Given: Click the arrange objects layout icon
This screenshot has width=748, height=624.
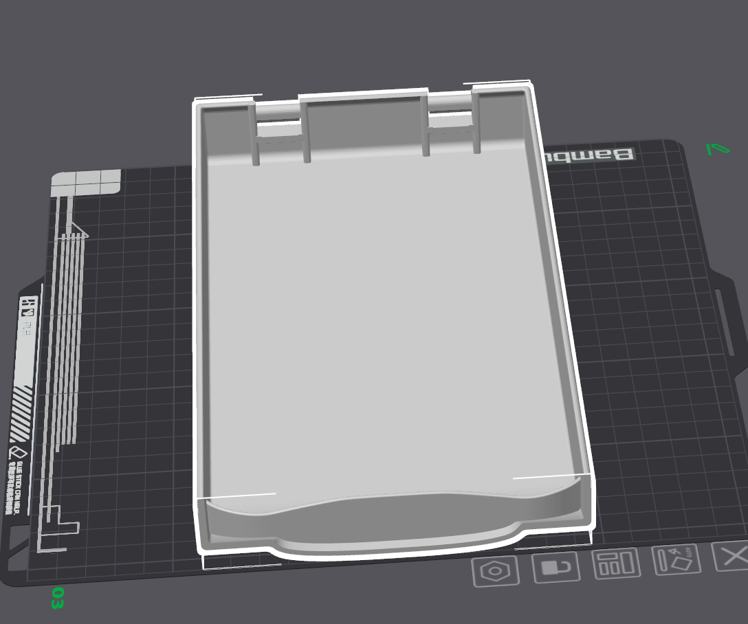Looking at the screenshot, I should pyautogui.click(x=616, y=564).
